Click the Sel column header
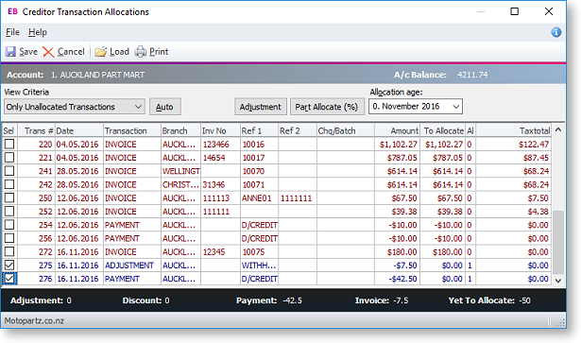This screenshot has width=581, height=343. pos(9,130)
